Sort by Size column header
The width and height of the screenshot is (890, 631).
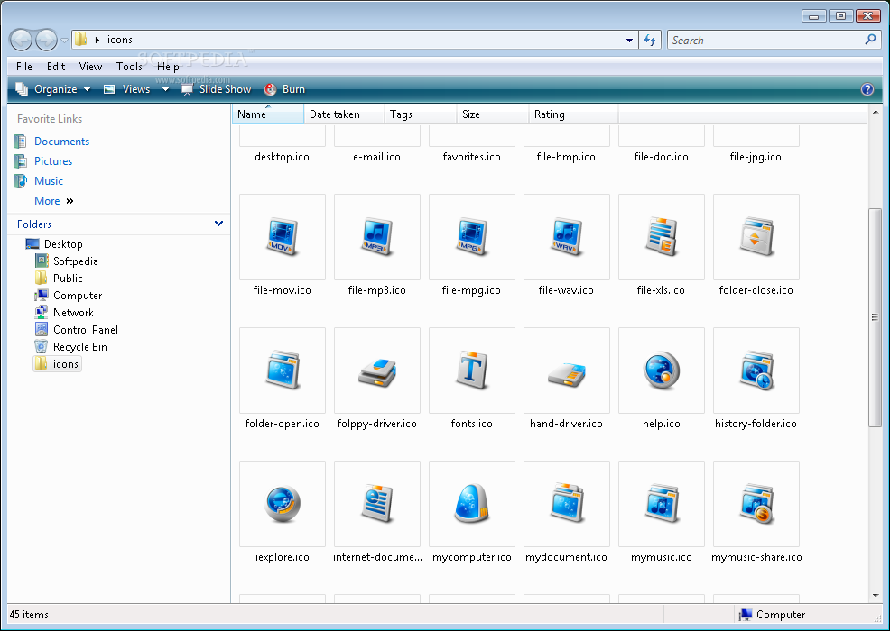click(x=493, y=114)
